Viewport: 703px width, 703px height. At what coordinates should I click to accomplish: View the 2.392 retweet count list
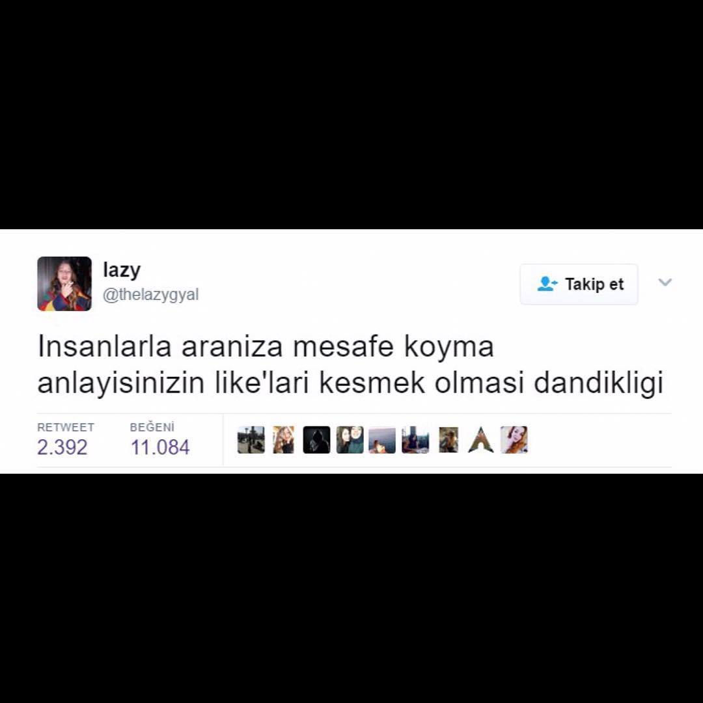pos(62,447)
